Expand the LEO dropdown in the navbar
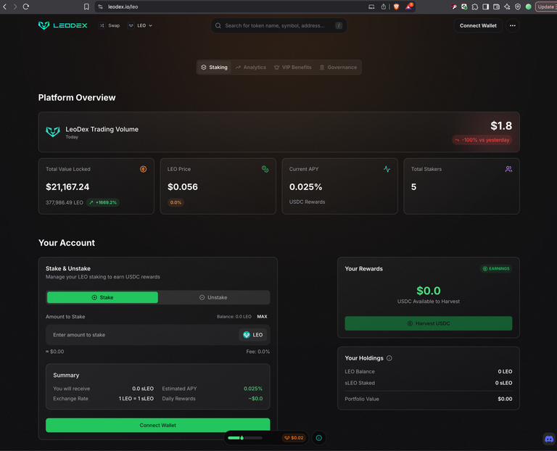Viewport: 557px width, 451px height. point(140,25)
